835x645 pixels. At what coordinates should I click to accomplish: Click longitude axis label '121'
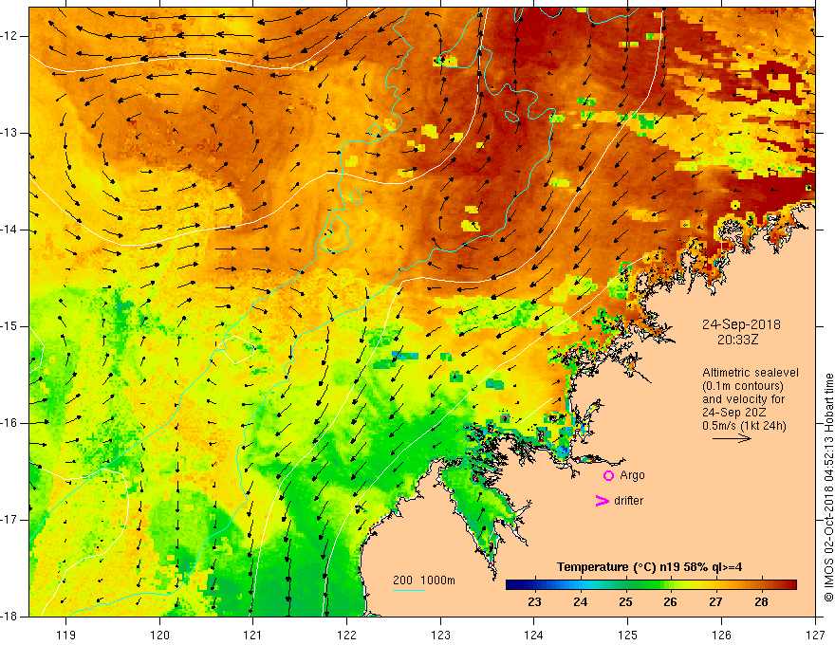point(253,635)
